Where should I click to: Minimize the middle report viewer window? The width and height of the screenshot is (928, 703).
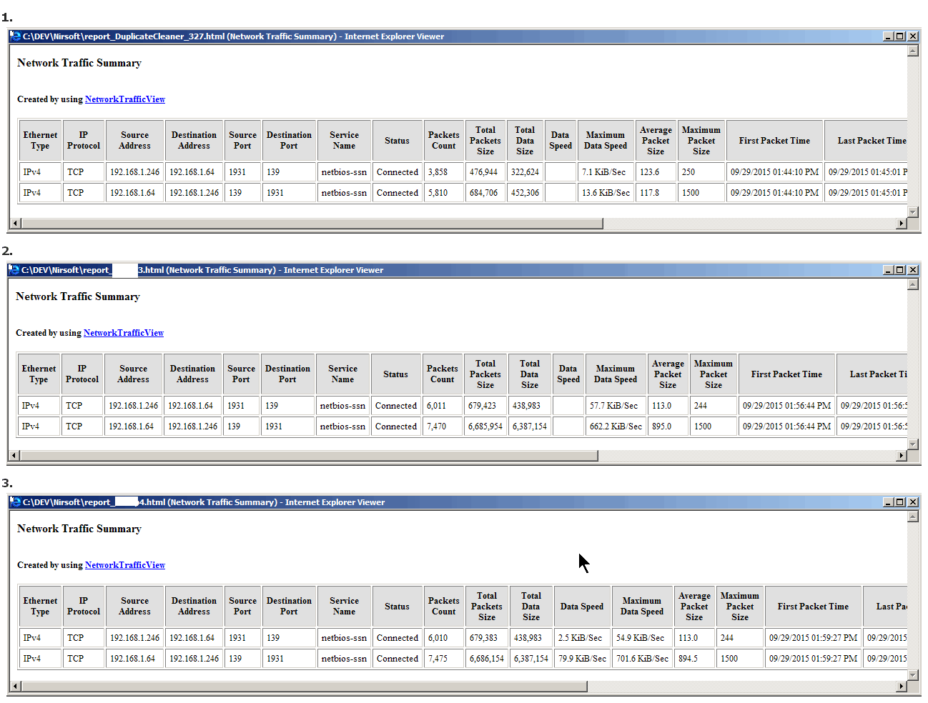point(888,270)
